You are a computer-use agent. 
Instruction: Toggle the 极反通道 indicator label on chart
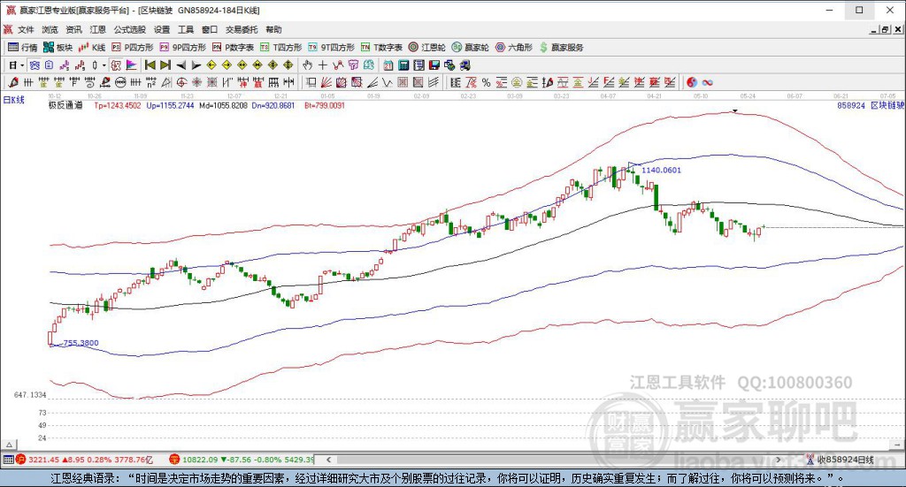pos(65,105)
